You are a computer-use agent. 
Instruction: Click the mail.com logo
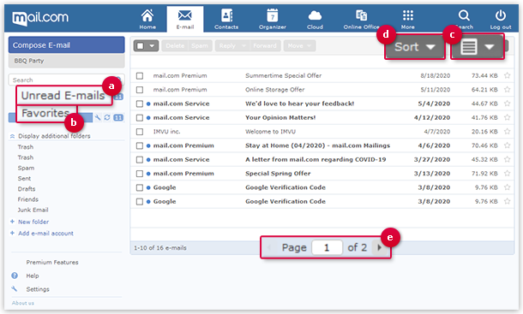(x=40, y=18)
